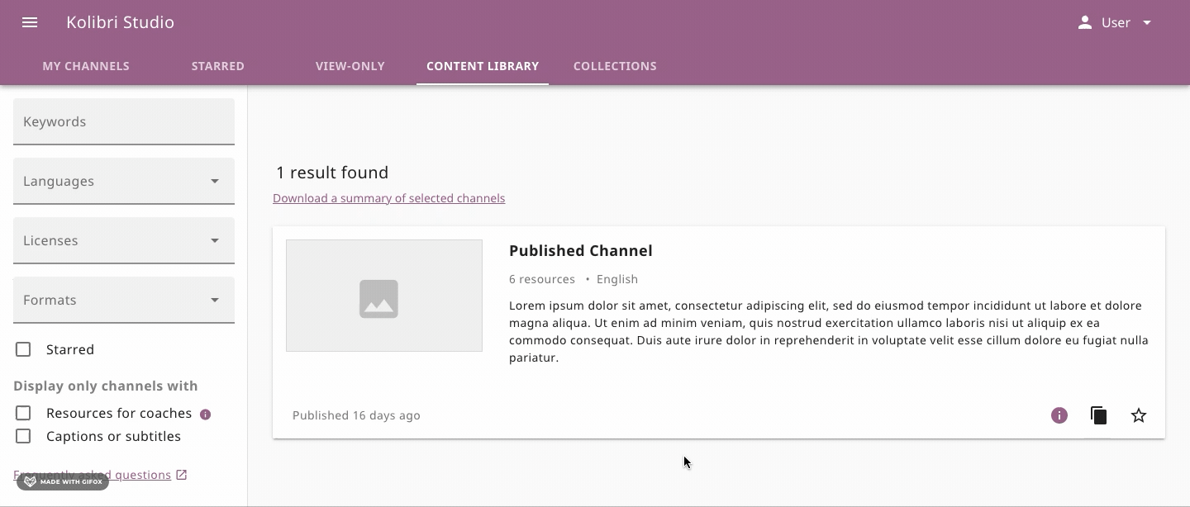Screen dimensions: 1190x507
Task: Open the Published Channel title
Action: click(581, 250)
